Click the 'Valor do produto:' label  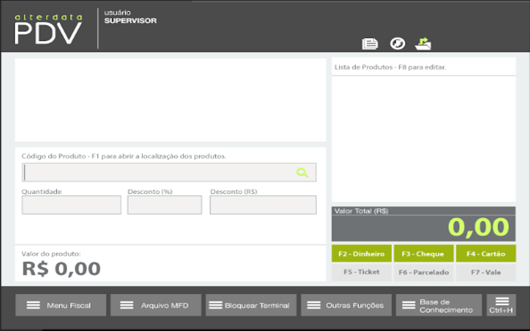point(51,254)
